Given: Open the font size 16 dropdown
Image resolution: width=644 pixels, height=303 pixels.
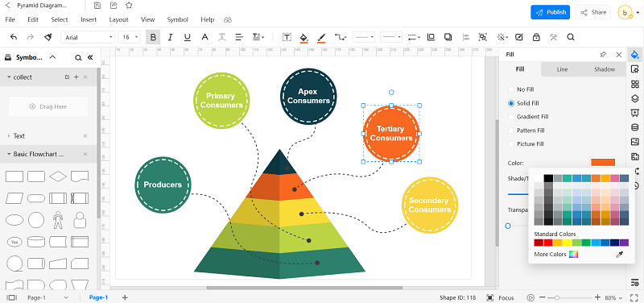Looking at the screenshot, I should (130, 37).
